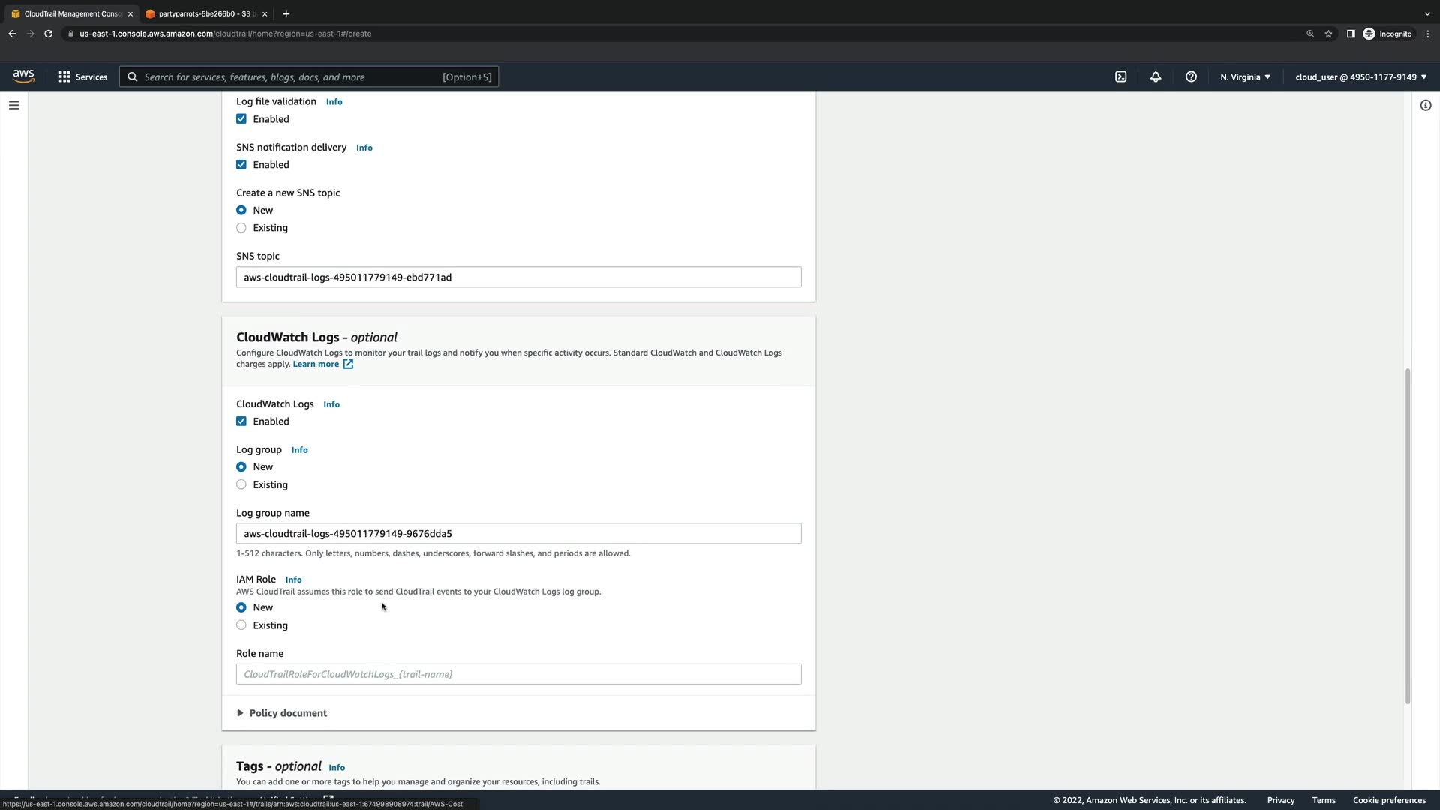Image resolution: width=1440 pixels, height=810 pixels.
Task: Open AWS CloudShell icon in header
Action: [x=1120, y=76]
